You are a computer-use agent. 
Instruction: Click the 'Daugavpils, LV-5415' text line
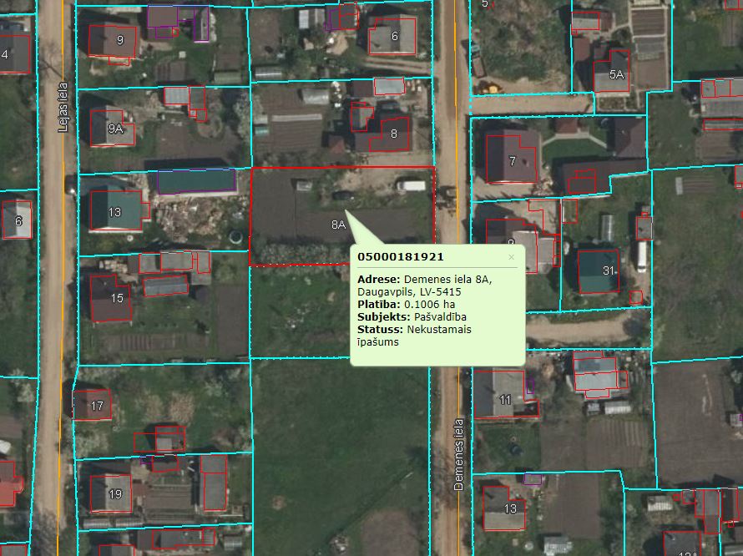tap(409, 292)
